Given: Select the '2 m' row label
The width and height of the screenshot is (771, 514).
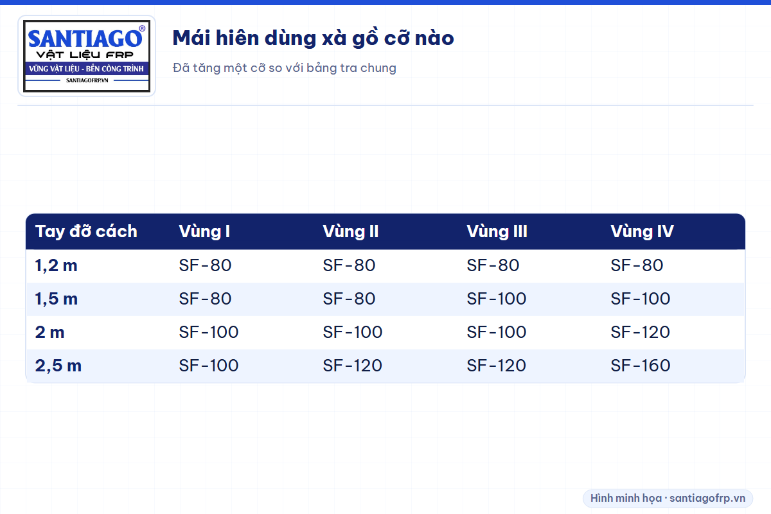Looking at the screenshot, I should click(x=50, y=332).
